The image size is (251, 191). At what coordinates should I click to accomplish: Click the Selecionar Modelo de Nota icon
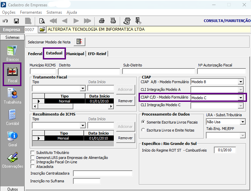pyautogui.click(x=79, y=42)
